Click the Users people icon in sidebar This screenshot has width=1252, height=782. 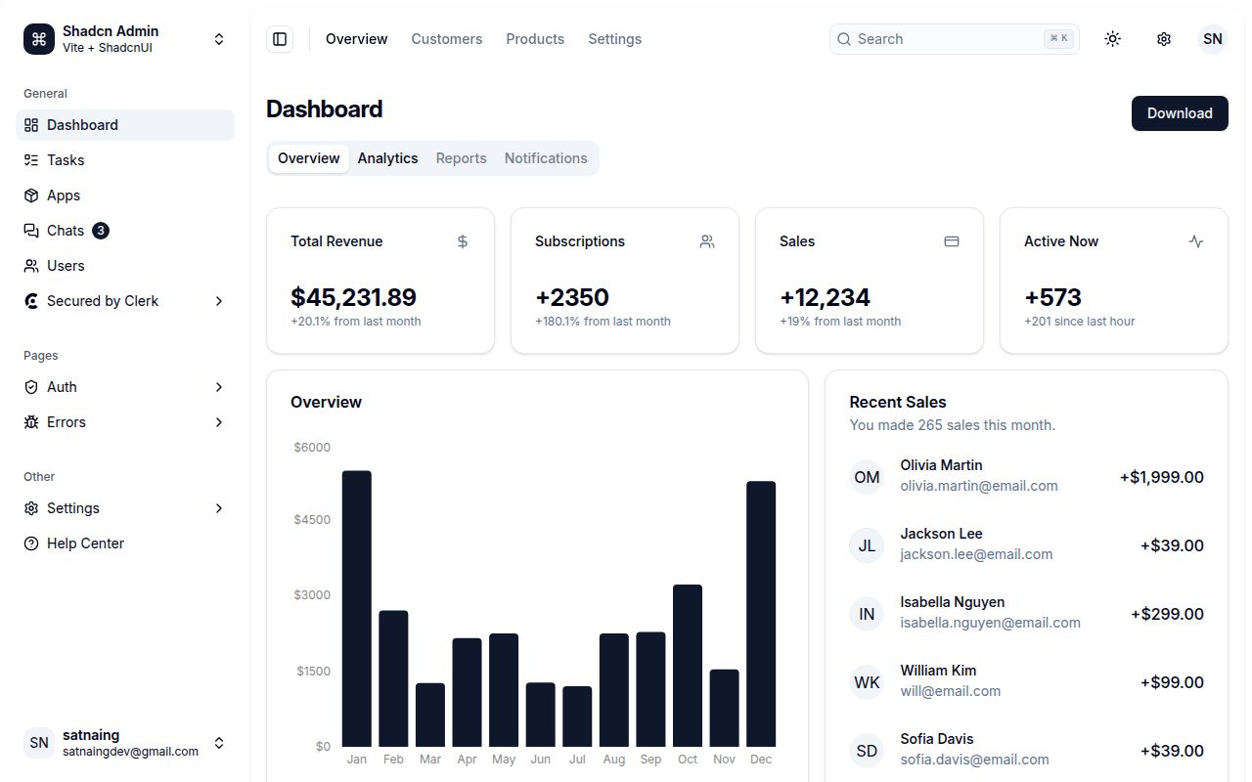31,266
